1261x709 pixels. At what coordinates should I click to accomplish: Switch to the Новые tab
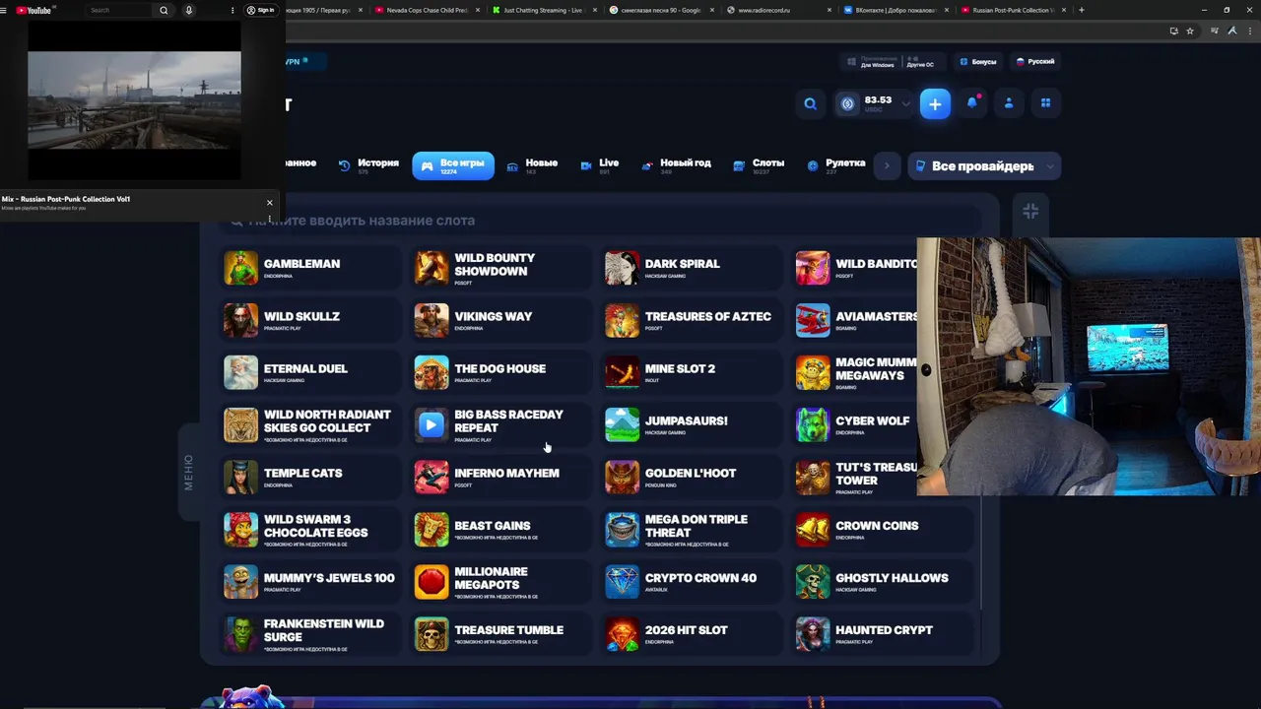pos(532,165)
